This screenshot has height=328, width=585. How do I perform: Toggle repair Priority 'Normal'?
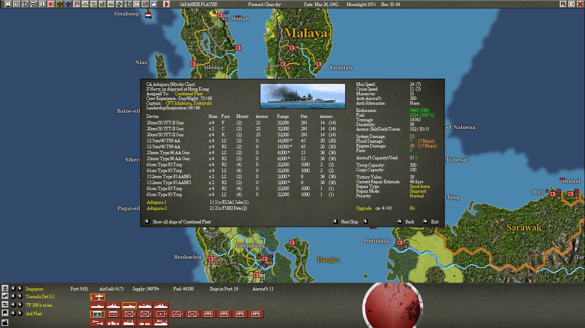(x=417, y=196)
